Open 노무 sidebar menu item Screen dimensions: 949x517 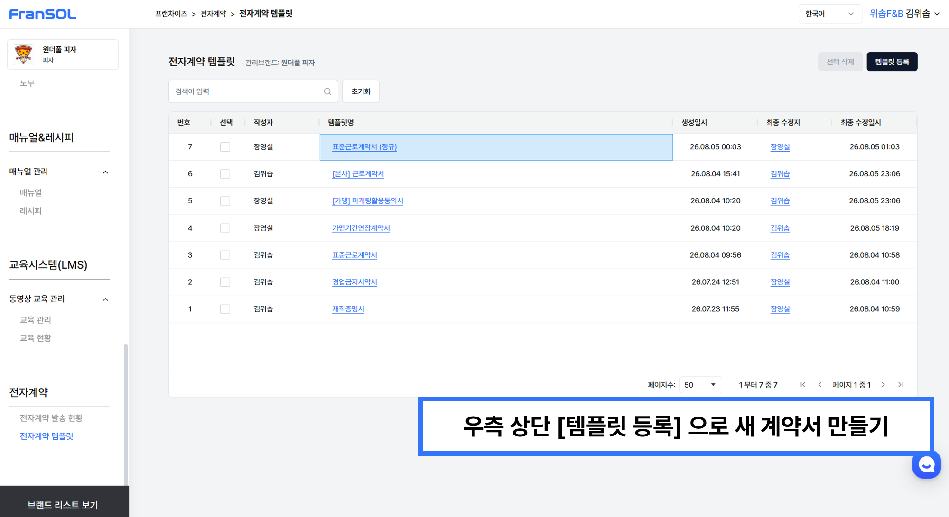click(27, 83)
